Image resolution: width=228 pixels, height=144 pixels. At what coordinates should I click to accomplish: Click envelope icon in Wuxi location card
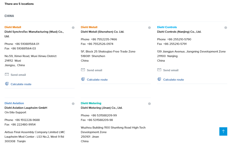(7, 75)
